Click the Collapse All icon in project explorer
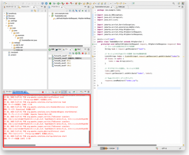 tap(32, 11)
